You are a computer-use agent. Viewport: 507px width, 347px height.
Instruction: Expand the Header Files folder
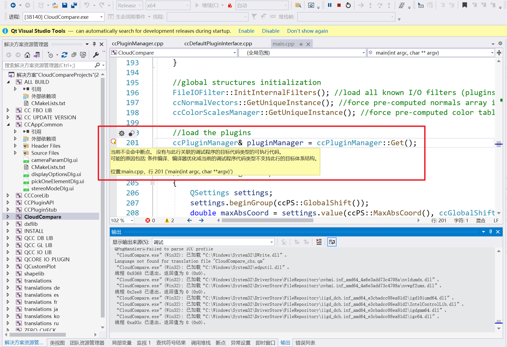pos(15,146)
